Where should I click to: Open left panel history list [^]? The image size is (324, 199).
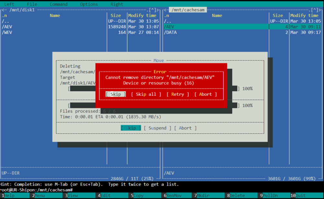pos(153,10)
